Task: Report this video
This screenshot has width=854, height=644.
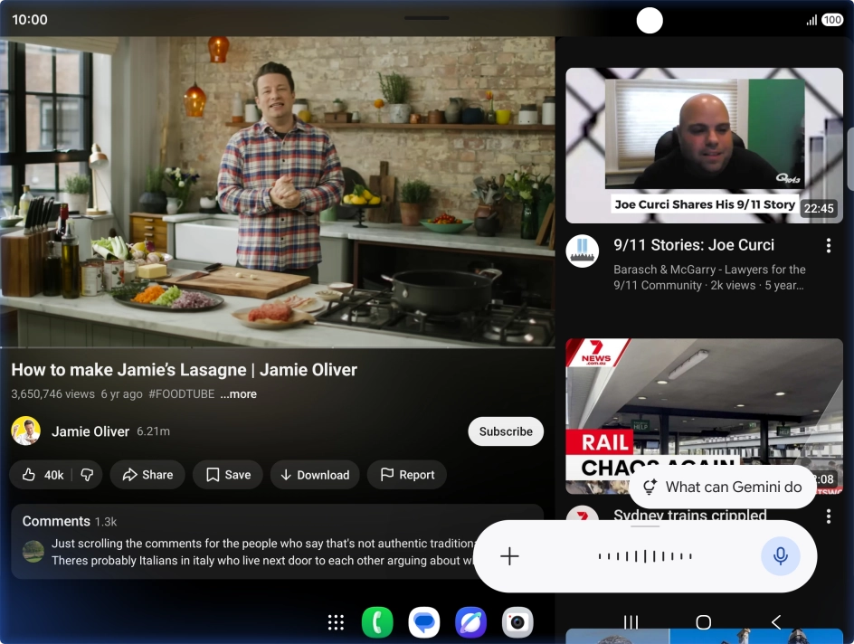Action: [407, 475]
